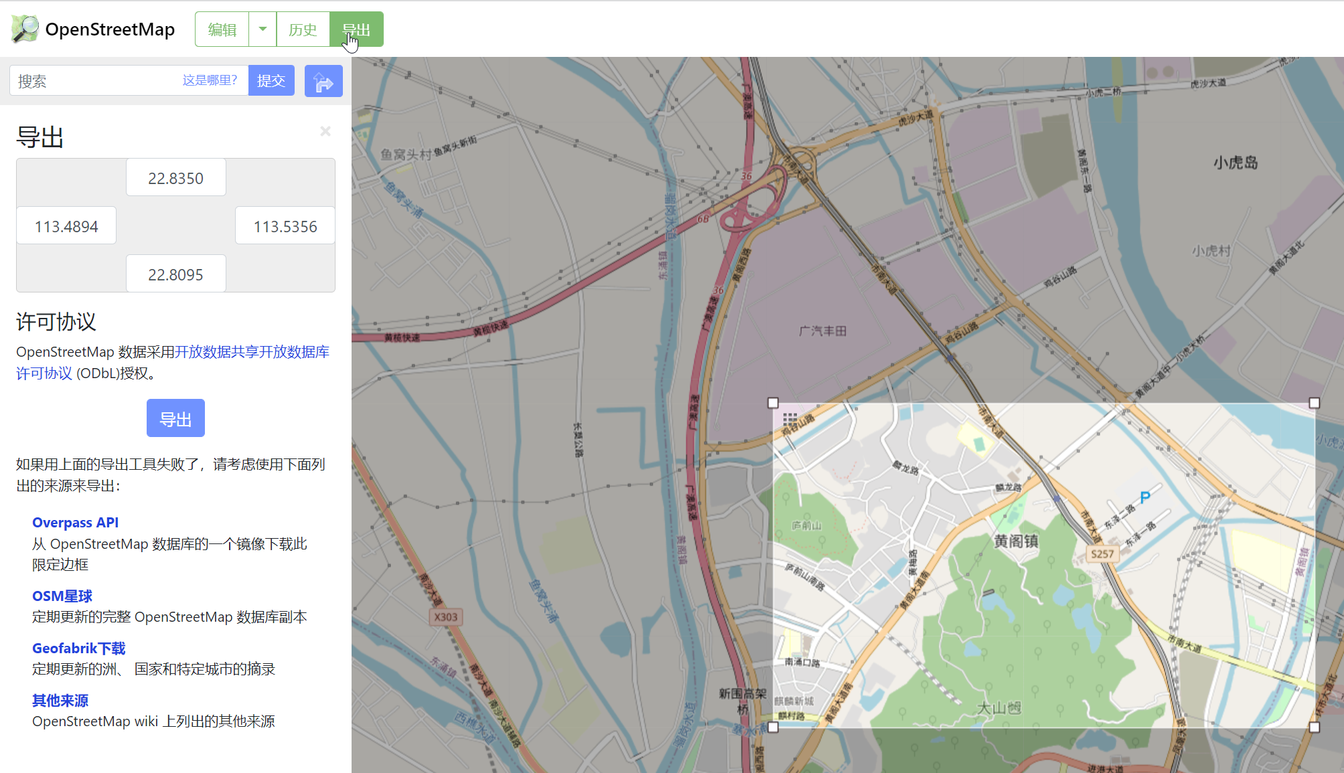Select the bottom-right selection box handle
Viewport: 1344px width, 773px height.
click(x=1315, y=727)
